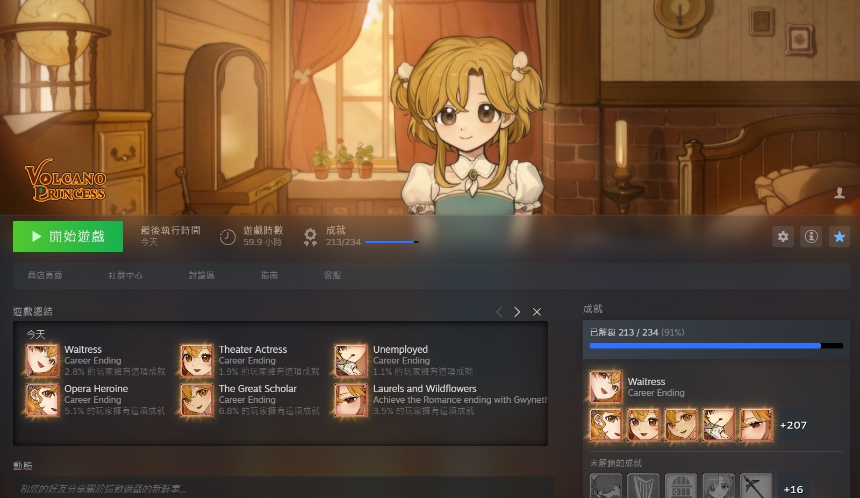860x498 pixels.
Task: Open the 商店頁面 tab
Action: [45, 275]
